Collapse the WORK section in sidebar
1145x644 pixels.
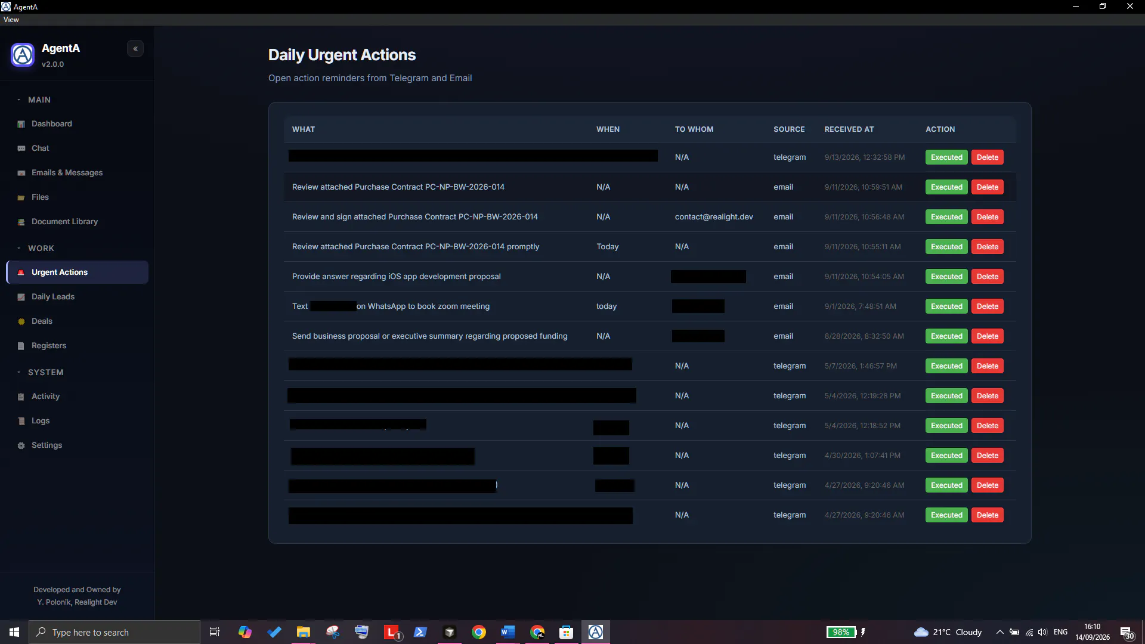click(x=36, y=248)
